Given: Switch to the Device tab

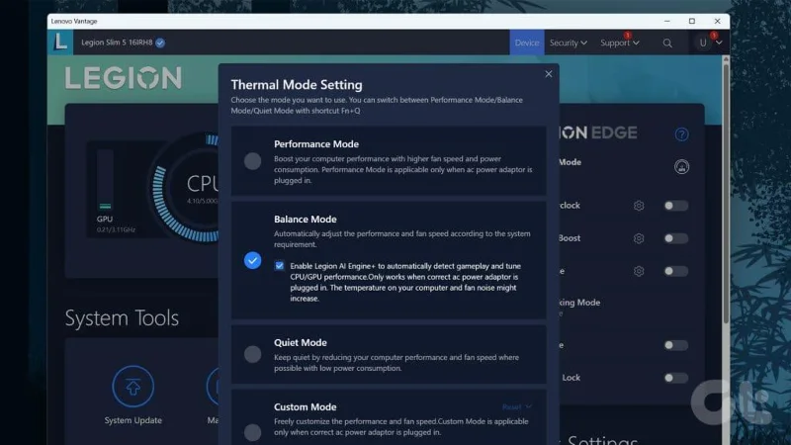Looking at the screenshot, I should (x=527, y=43).
